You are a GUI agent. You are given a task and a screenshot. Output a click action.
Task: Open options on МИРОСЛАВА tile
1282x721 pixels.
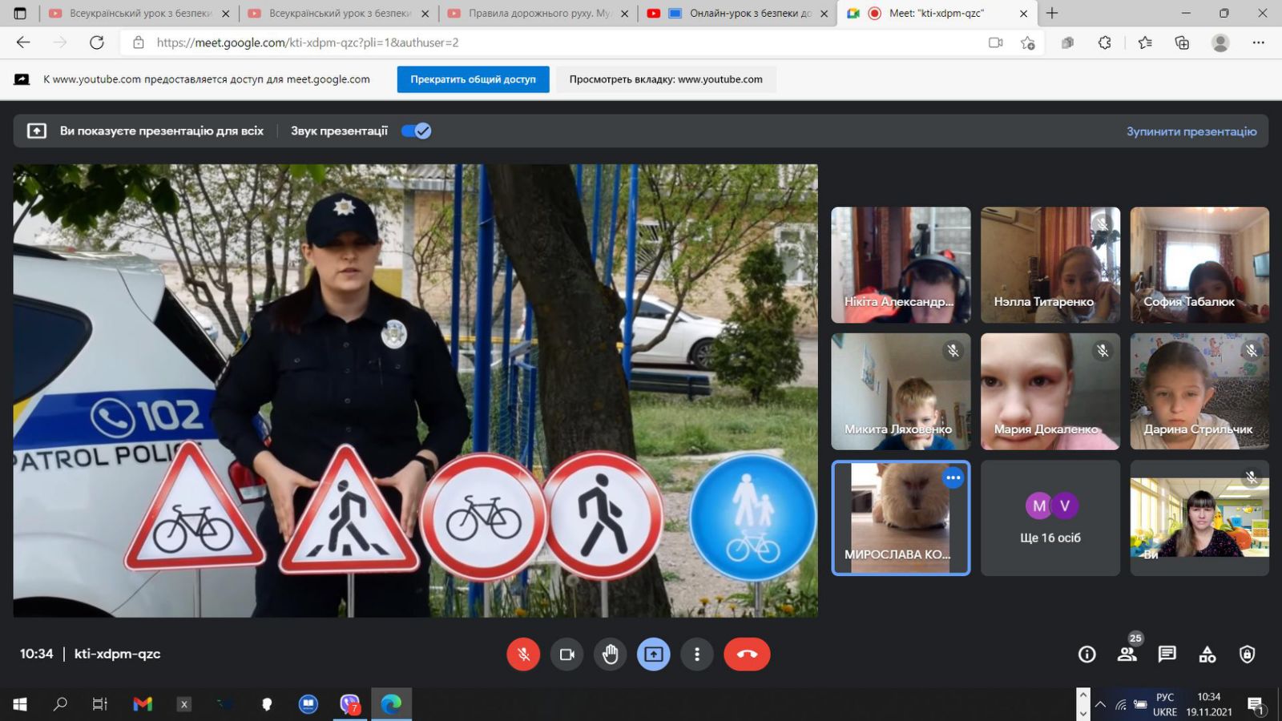pyautogui.click(x=953, y=477)
